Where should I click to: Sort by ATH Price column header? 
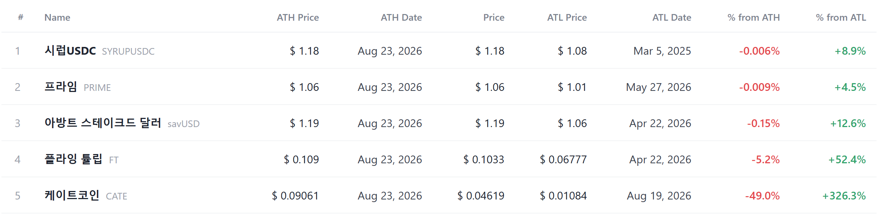click(298, 17)
